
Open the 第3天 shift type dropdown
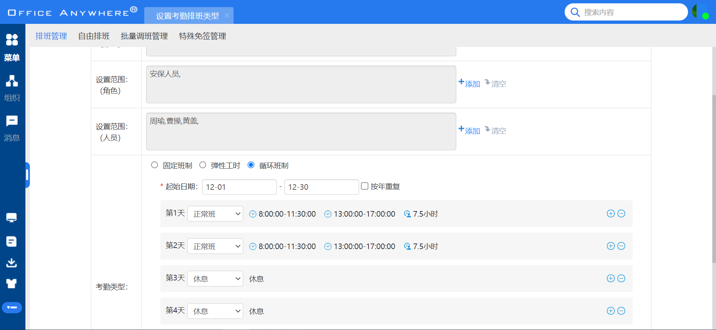[215, 279]
